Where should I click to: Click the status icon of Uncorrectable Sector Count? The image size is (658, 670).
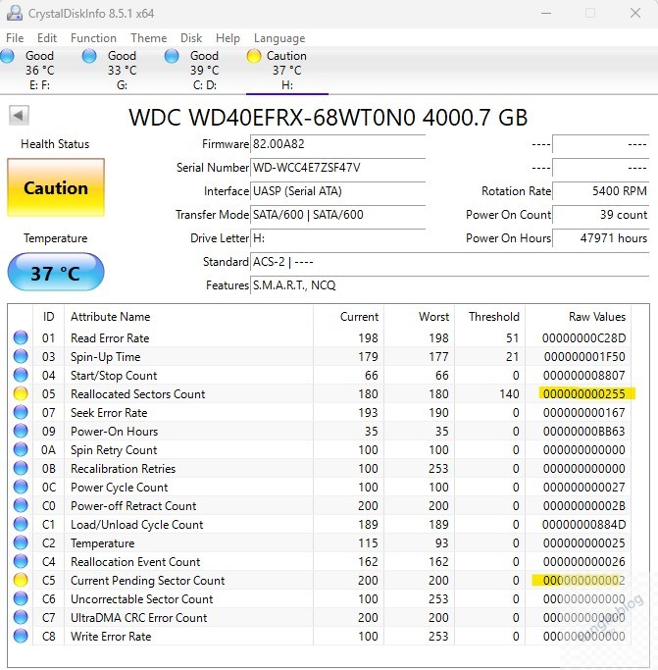point(21,599)
